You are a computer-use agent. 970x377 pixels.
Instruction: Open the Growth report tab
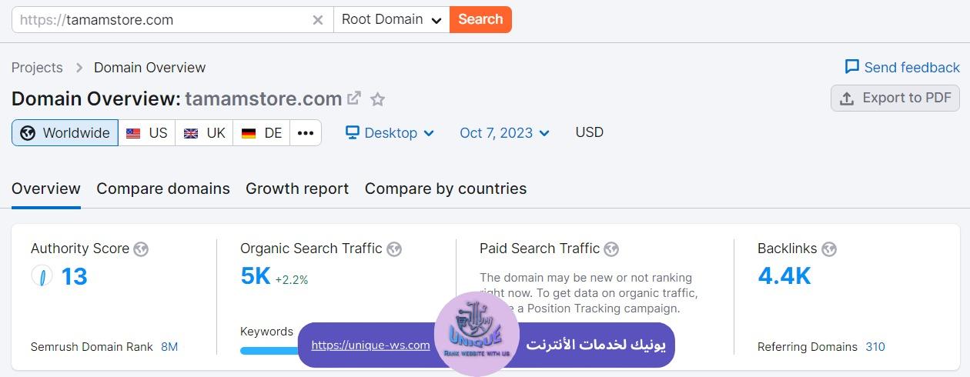297,188
